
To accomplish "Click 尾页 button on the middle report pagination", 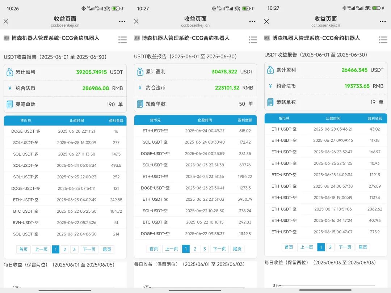I will pyautogui.click(x=237, y=249).
